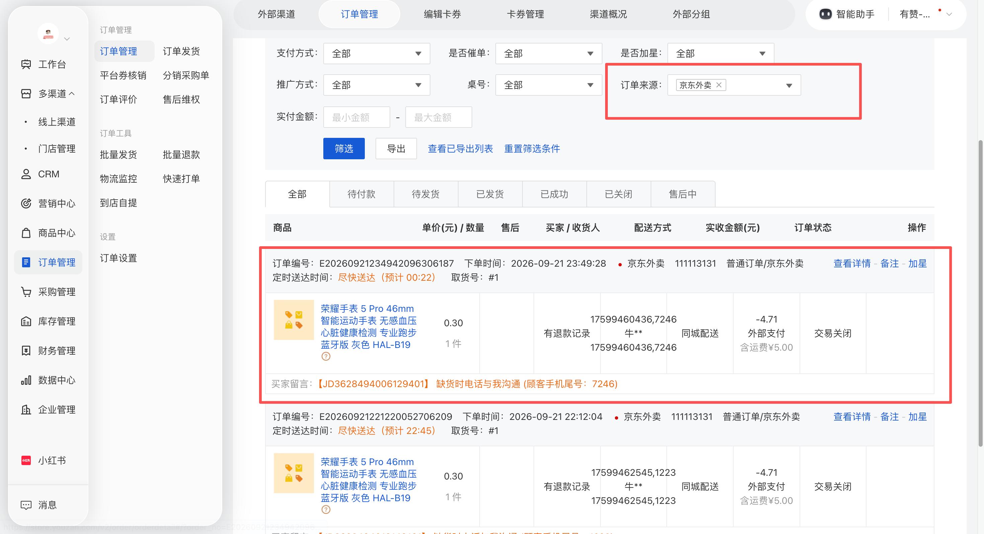This screenshot has height=534, width=984.
Task: Click the 导出 button
Action: pyautogui.click(x=396, y=149)
